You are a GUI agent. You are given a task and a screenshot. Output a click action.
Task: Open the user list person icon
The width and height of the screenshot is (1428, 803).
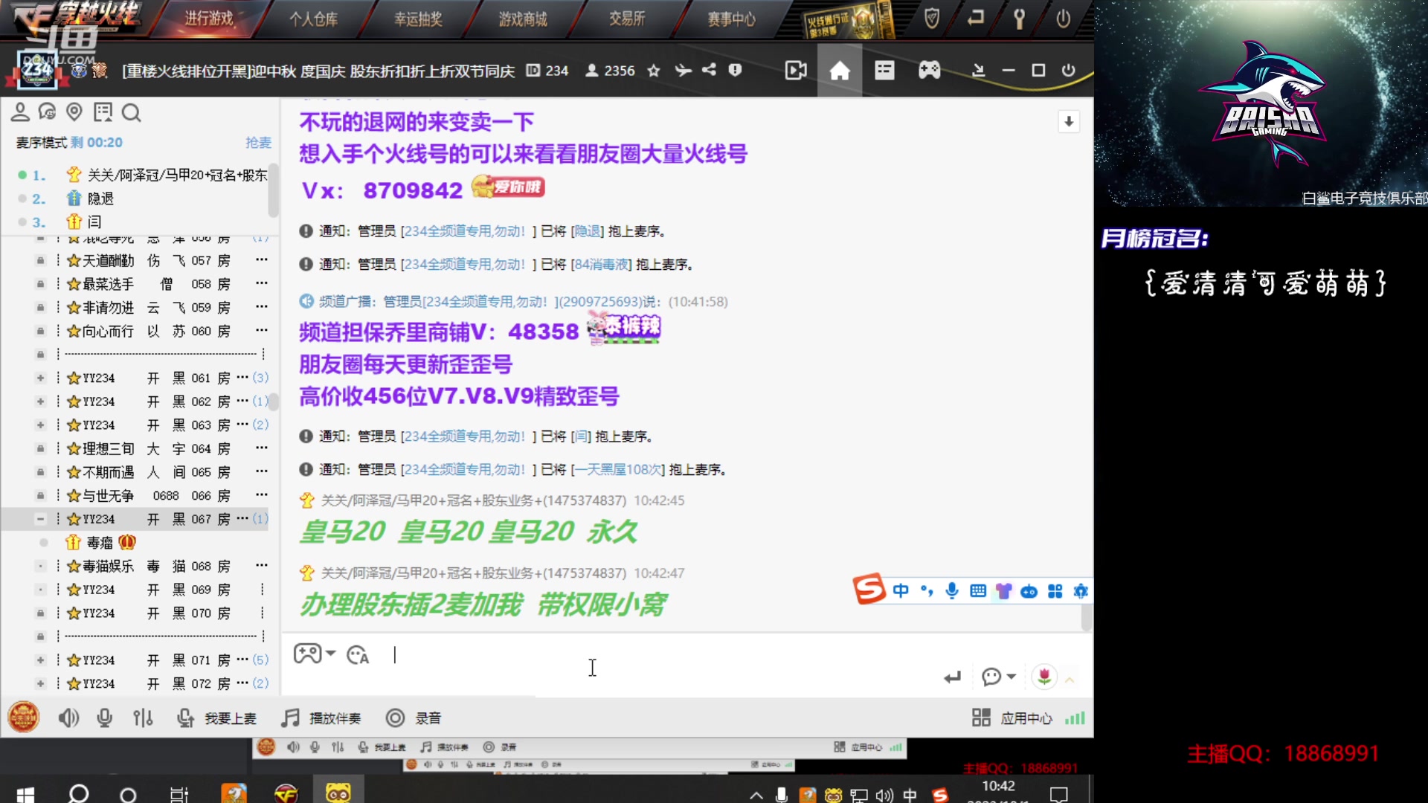point(20,112)
